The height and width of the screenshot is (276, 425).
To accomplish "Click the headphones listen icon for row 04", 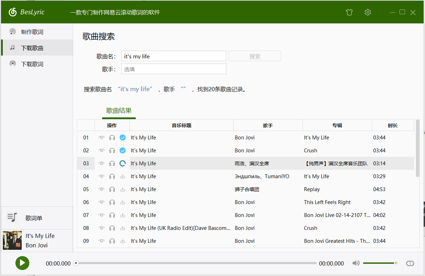I will tap(112, 176).
